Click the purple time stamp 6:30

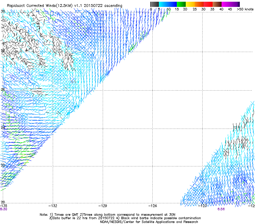click(3, 209)
